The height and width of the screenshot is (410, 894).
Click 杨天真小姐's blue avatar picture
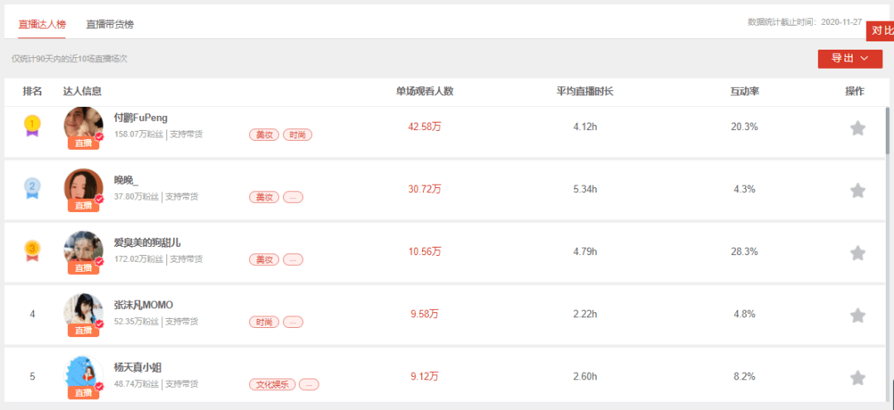[x=84, y=374]
